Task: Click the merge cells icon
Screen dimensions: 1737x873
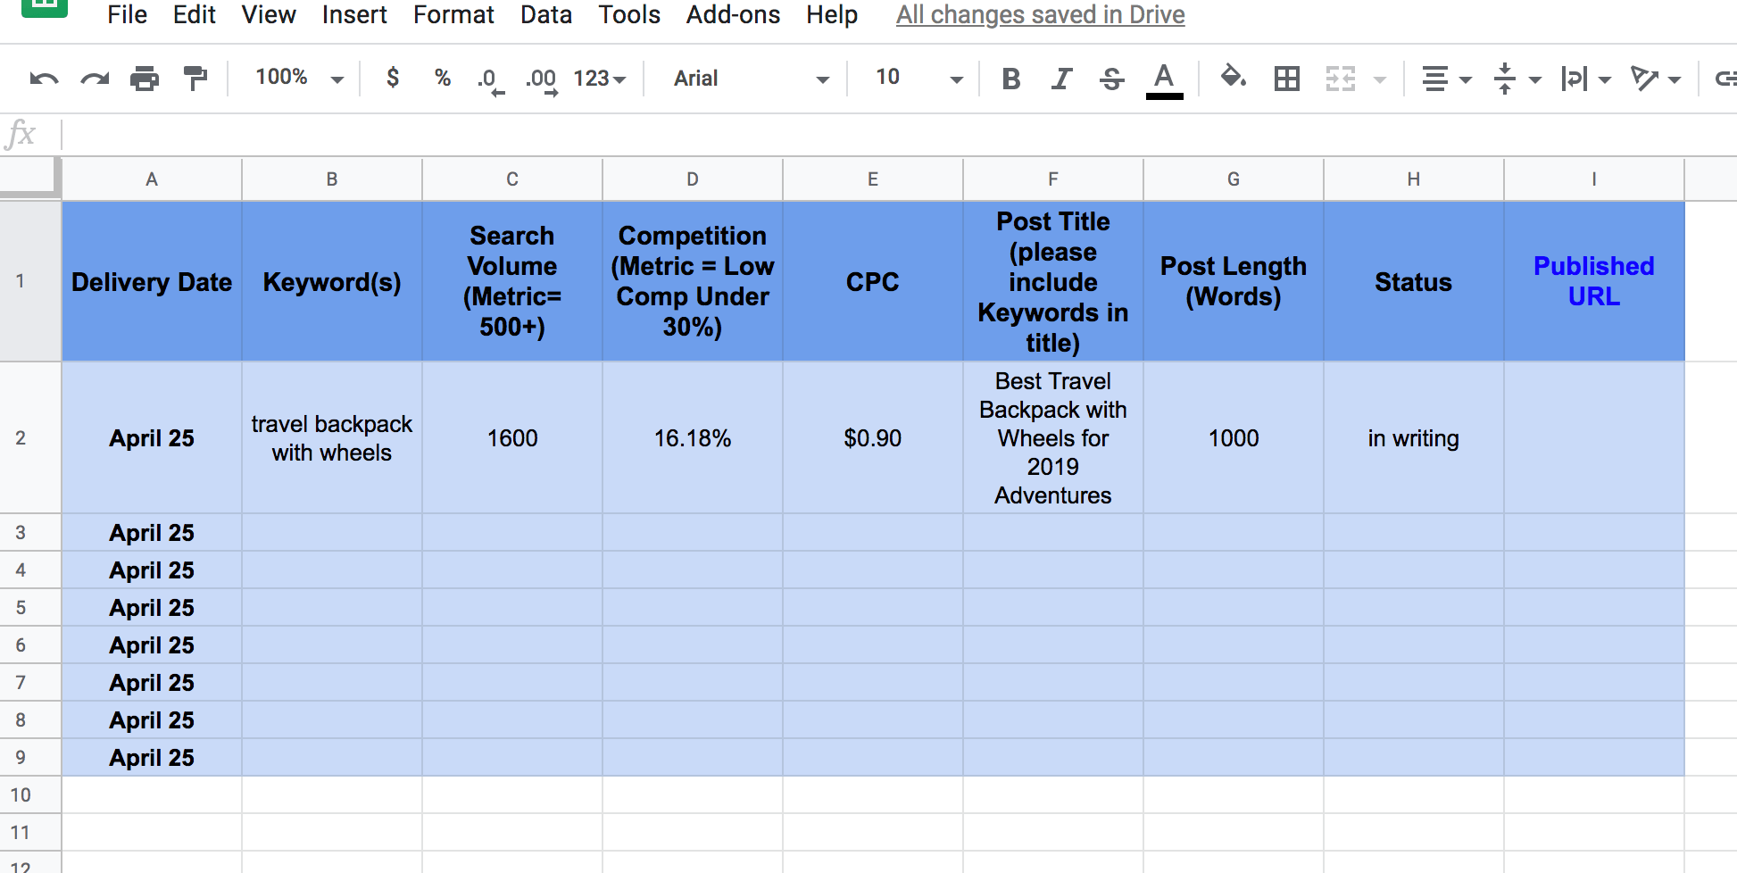Action: pyautogui.click(x=1340, y=79)
